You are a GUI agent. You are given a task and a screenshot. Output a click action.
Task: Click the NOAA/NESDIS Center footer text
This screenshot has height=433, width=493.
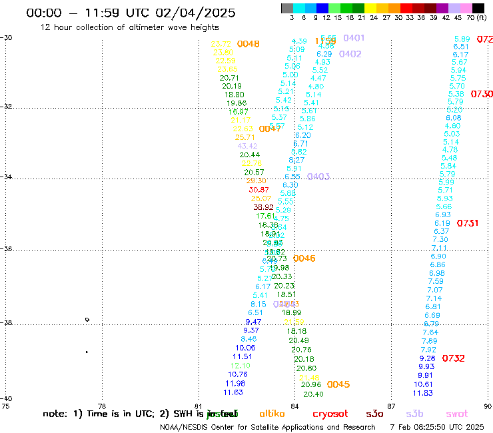click(268, 427)
